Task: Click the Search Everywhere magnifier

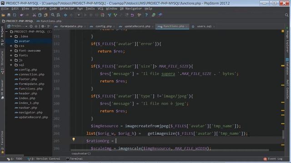Action: (286, 15)
